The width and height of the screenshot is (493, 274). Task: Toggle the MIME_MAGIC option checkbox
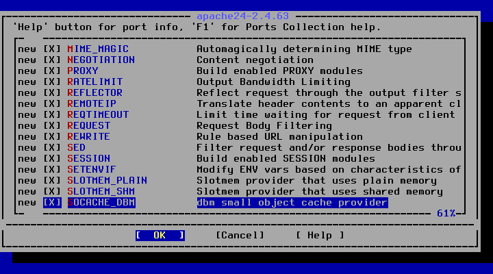52,49
